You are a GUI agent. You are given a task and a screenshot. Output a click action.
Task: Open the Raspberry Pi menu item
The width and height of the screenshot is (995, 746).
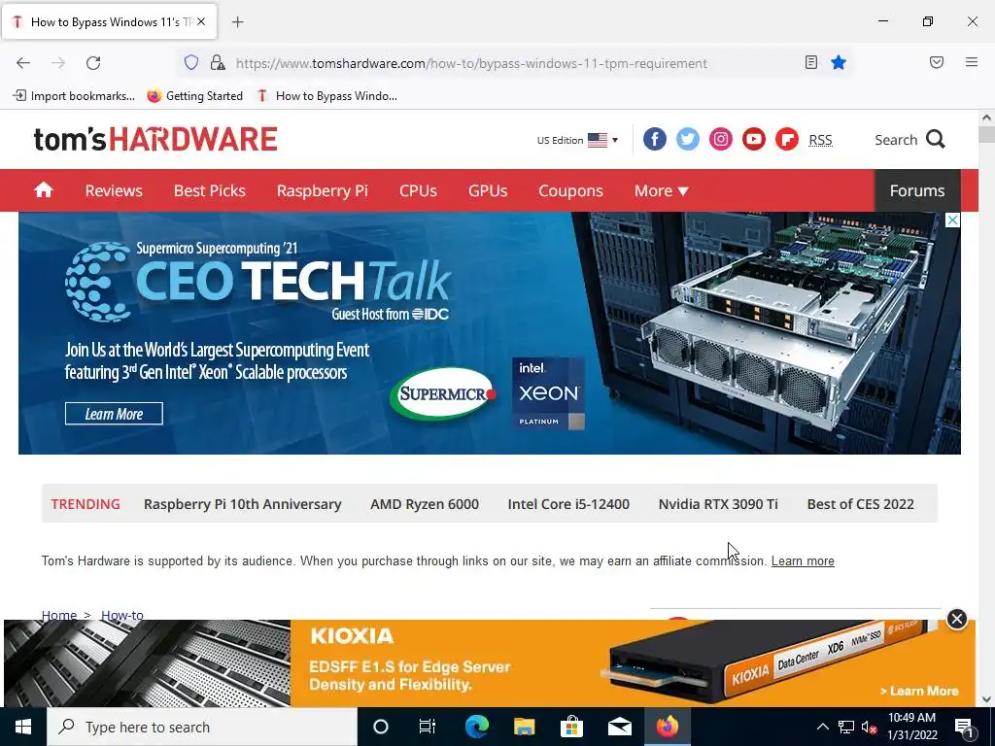(x=323, y=190)
